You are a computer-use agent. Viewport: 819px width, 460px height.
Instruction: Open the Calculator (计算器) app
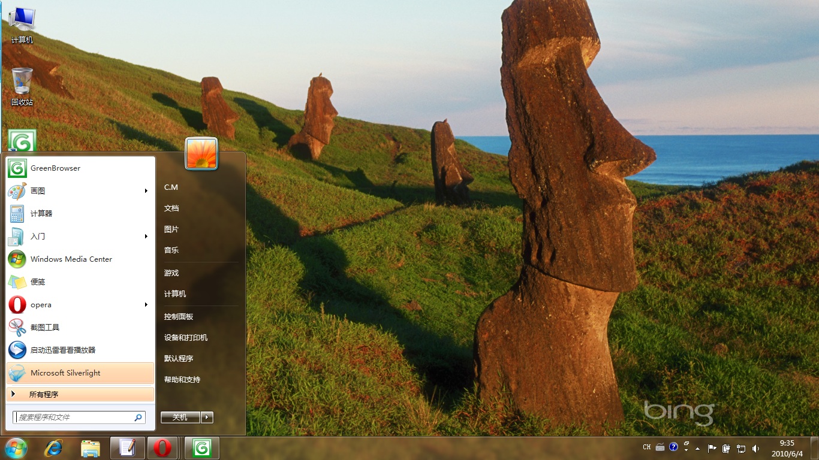[41, 214]
